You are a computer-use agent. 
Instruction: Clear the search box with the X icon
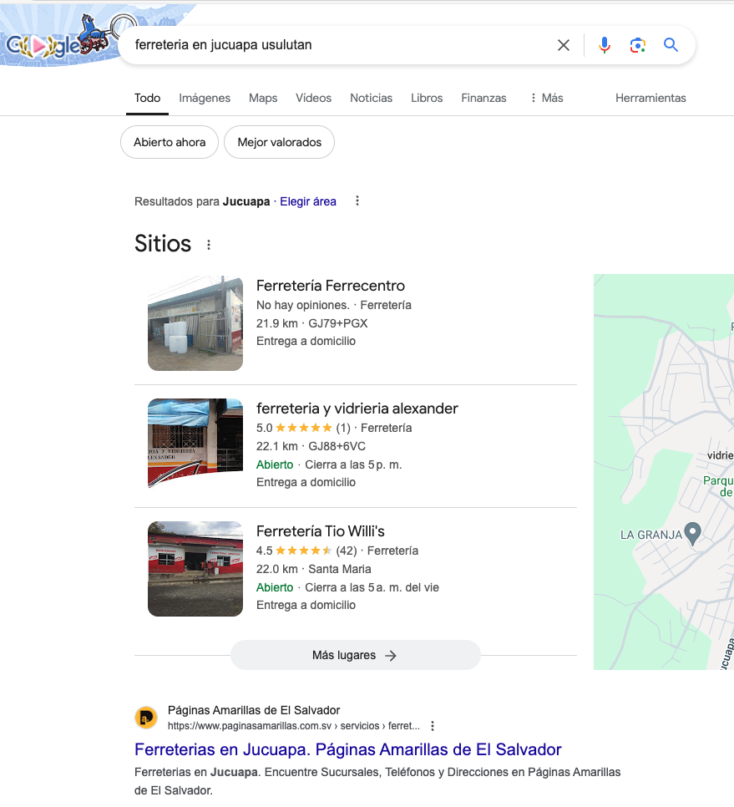pyautogui.click(x=563, y=45)
